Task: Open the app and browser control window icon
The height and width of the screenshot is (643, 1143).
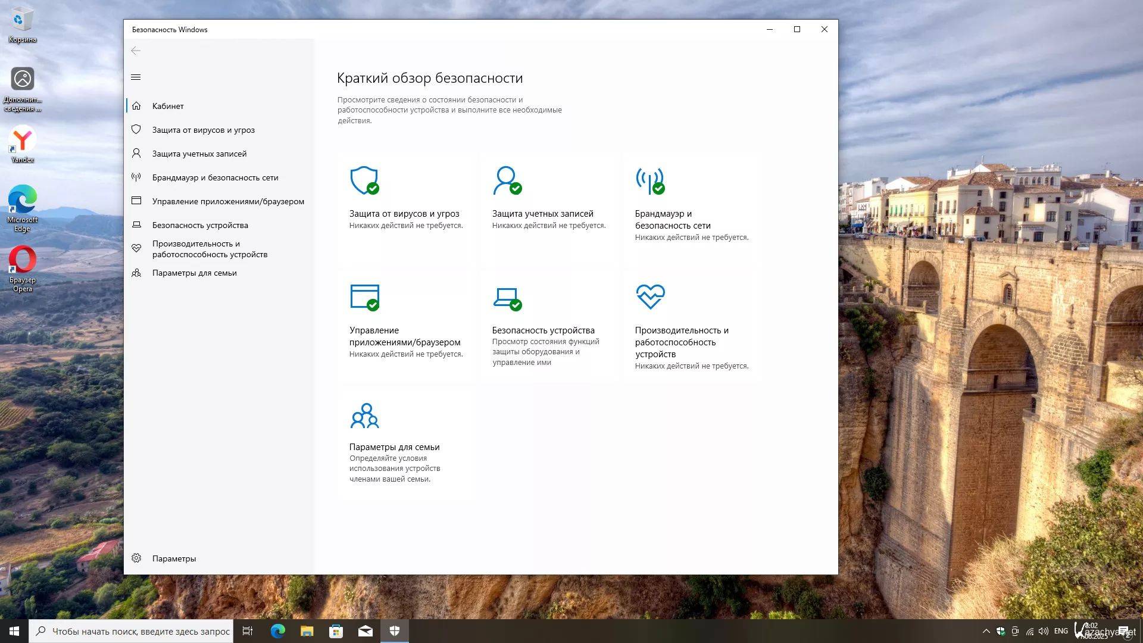Action: coord(364,297)
